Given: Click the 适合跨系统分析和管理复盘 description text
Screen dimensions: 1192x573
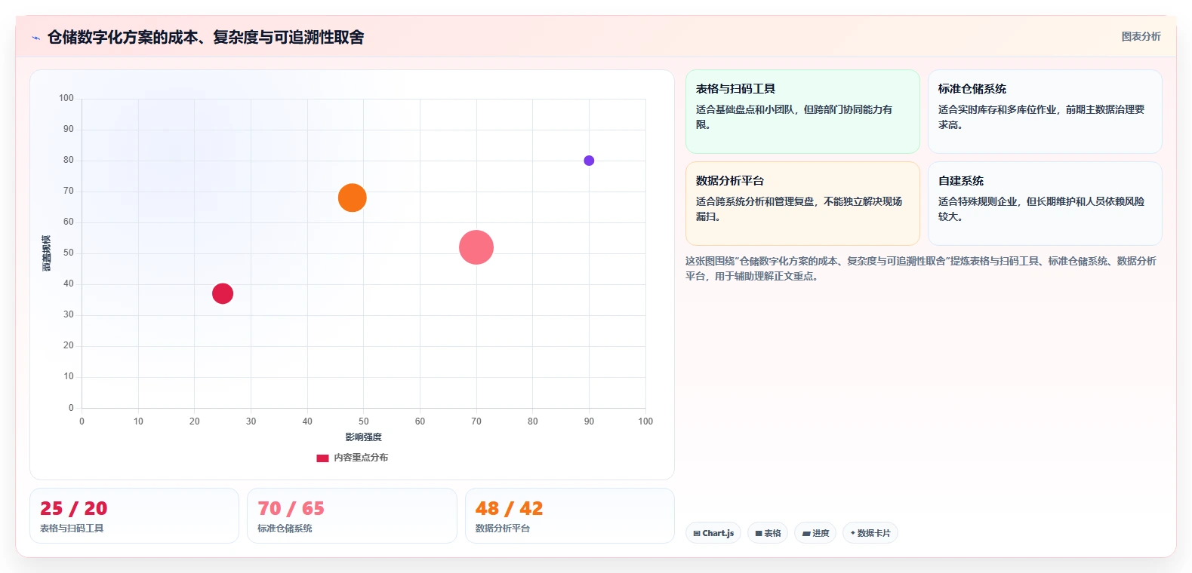Looking at the screenshot, I should pyautogui.click(x=799, y=209).
